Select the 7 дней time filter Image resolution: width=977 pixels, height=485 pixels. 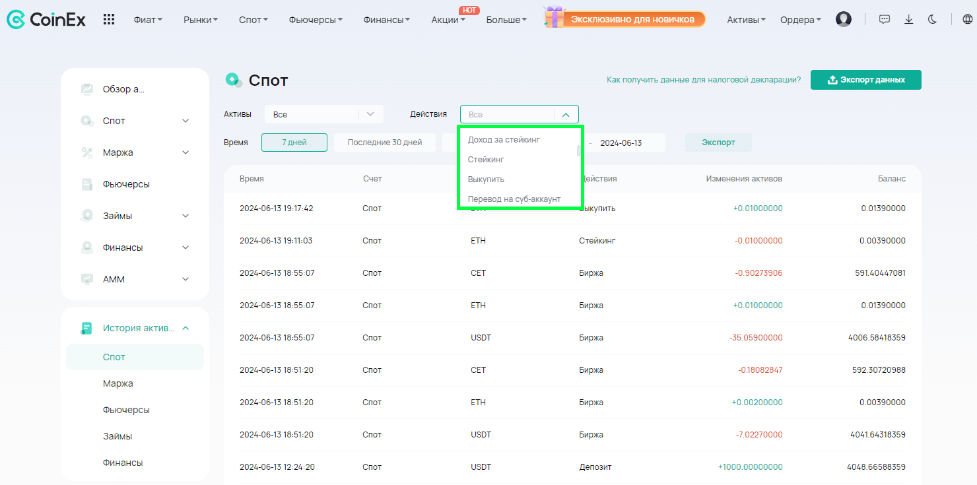click(x=294, y=143)
